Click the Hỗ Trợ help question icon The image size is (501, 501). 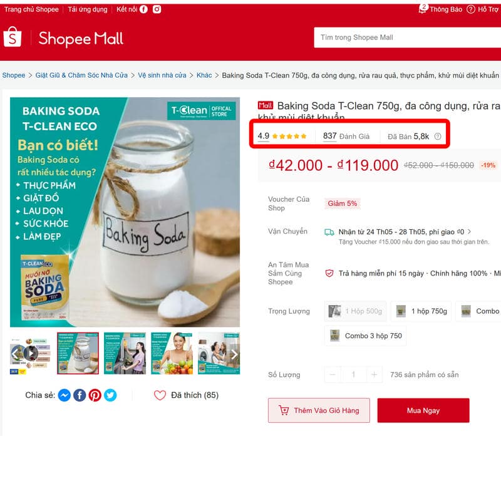tap(471, 9)
